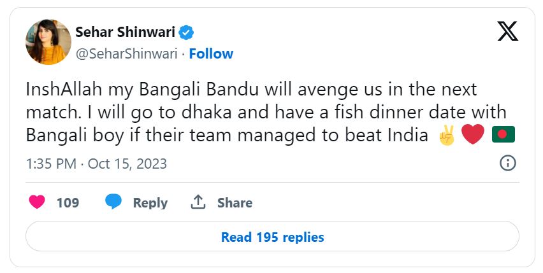This screenshot has width=543, height=273.
Task: Click the blue verified badge
Action: click(186, 32)
